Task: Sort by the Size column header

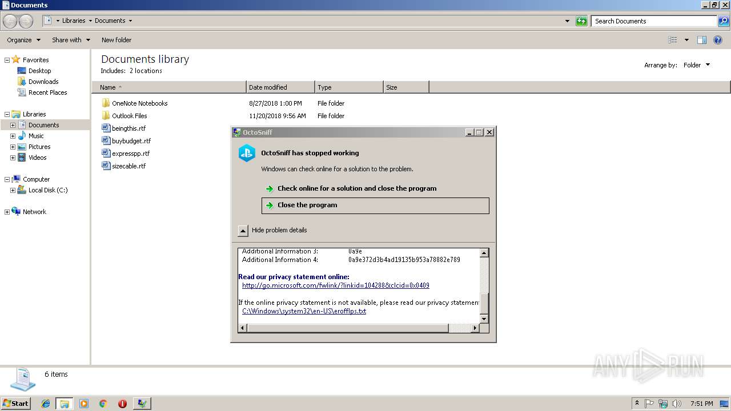Action: (x=406, y=87)
